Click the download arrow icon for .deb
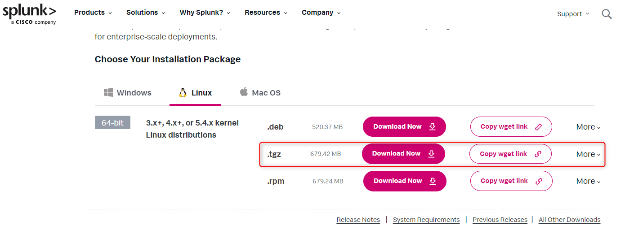Screen dimensions: 625x230 (432, 127)
